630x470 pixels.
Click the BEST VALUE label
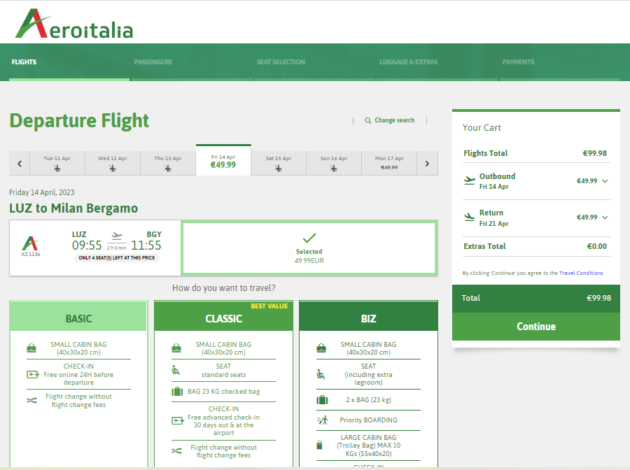[x=269, y=306]
